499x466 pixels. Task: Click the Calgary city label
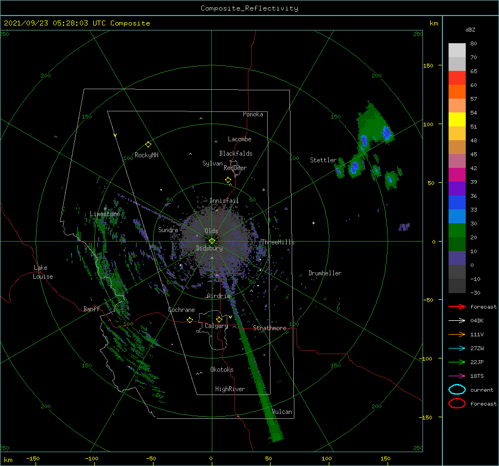point(216,326)
